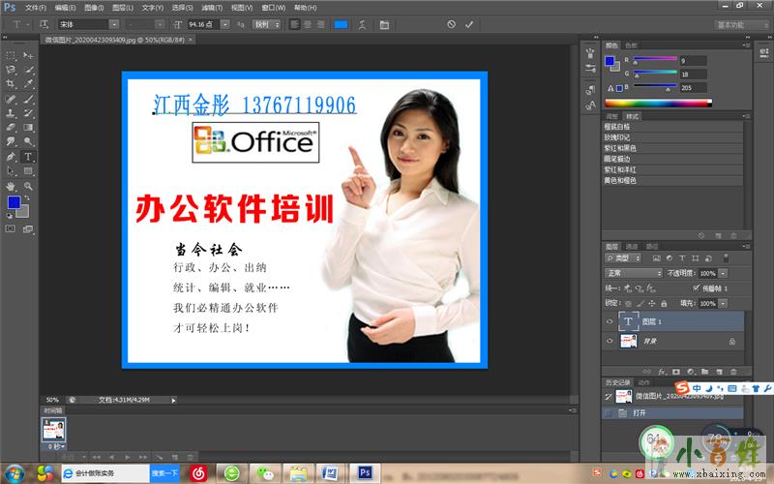Click the 打开 history state
This screenshot has width=774, height=484.
[640, 411]
